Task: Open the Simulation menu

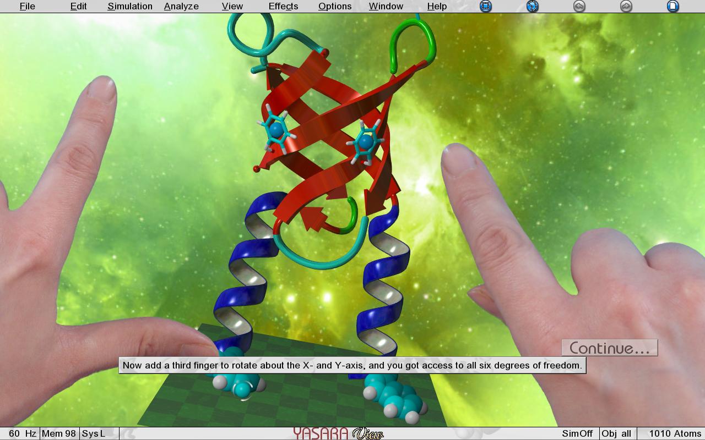Action: pos(130,7)
